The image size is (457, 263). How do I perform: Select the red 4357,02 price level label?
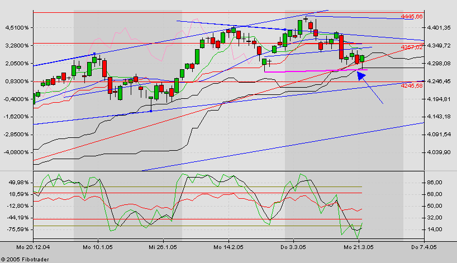pyautogui.click(x=411, y=47)
